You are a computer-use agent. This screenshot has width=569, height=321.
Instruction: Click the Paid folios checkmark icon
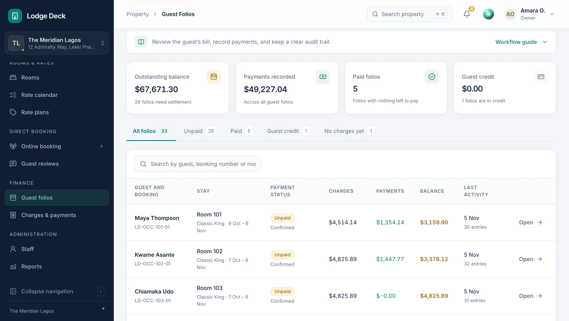coord(432,77)
